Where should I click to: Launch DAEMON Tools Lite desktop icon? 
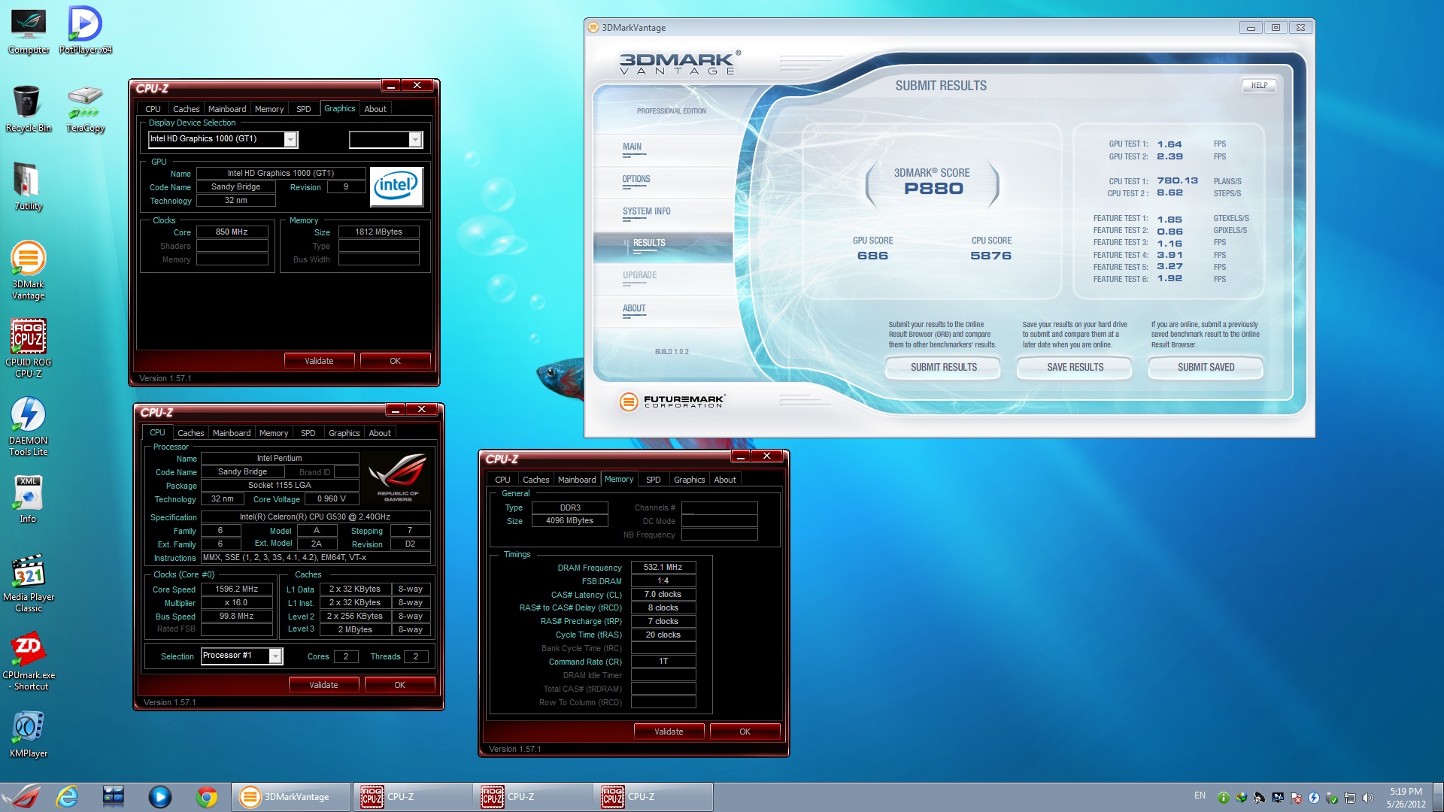(x=28, y=416)
